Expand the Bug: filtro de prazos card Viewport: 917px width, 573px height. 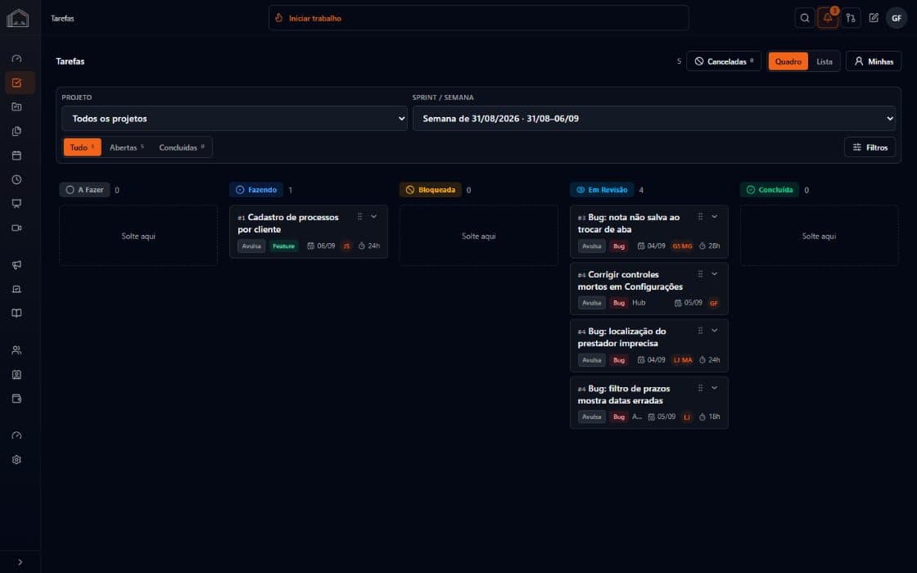pos(715,388)
